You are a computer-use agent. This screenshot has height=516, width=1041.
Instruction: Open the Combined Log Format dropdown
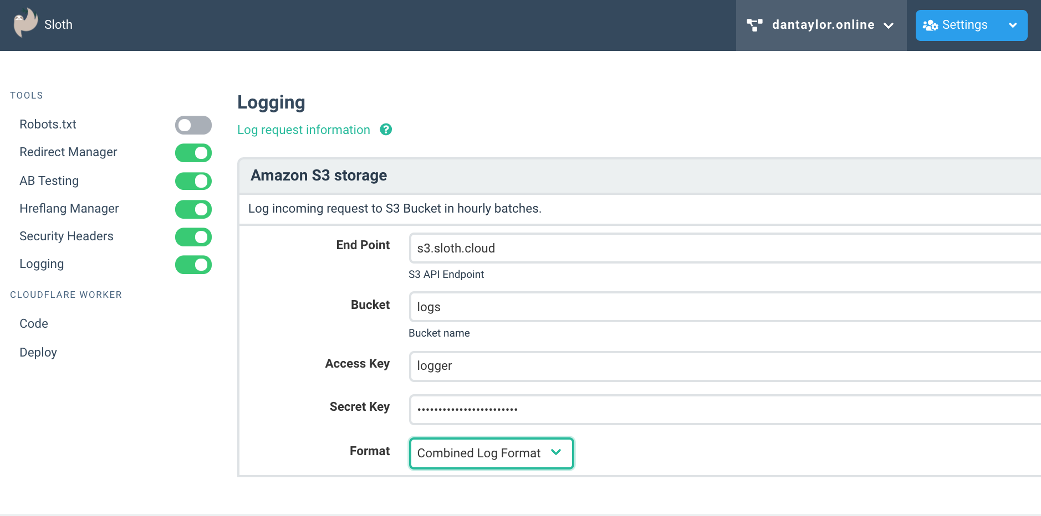click(x=491, y=453)
